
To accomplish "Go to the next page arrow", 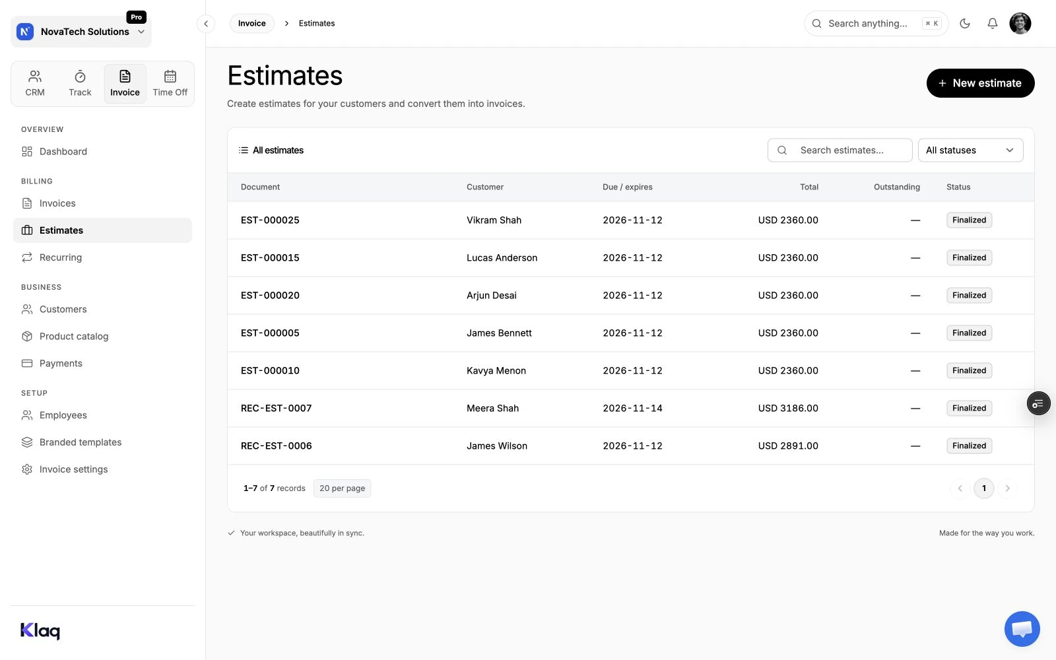I will (1008, 488).
